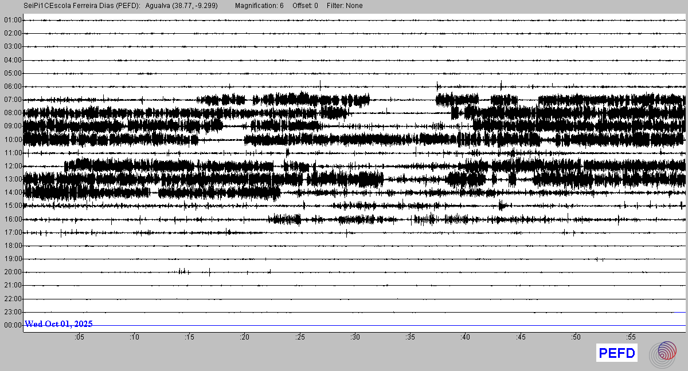Select the 00:00 hour row label
The image size is (688, 371).
pyautogui.click(x=13, y=325)
